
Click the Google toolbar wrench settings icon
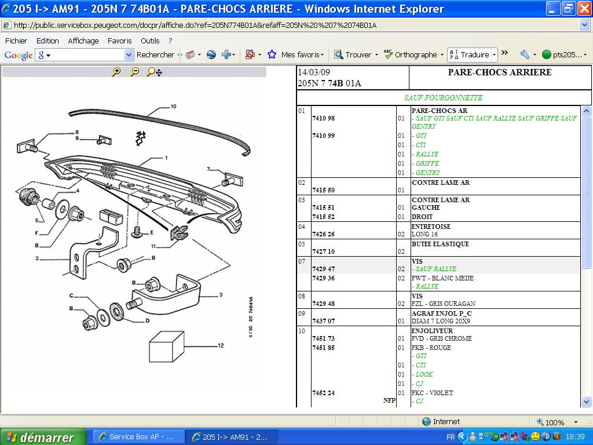(x=525, y=54)
